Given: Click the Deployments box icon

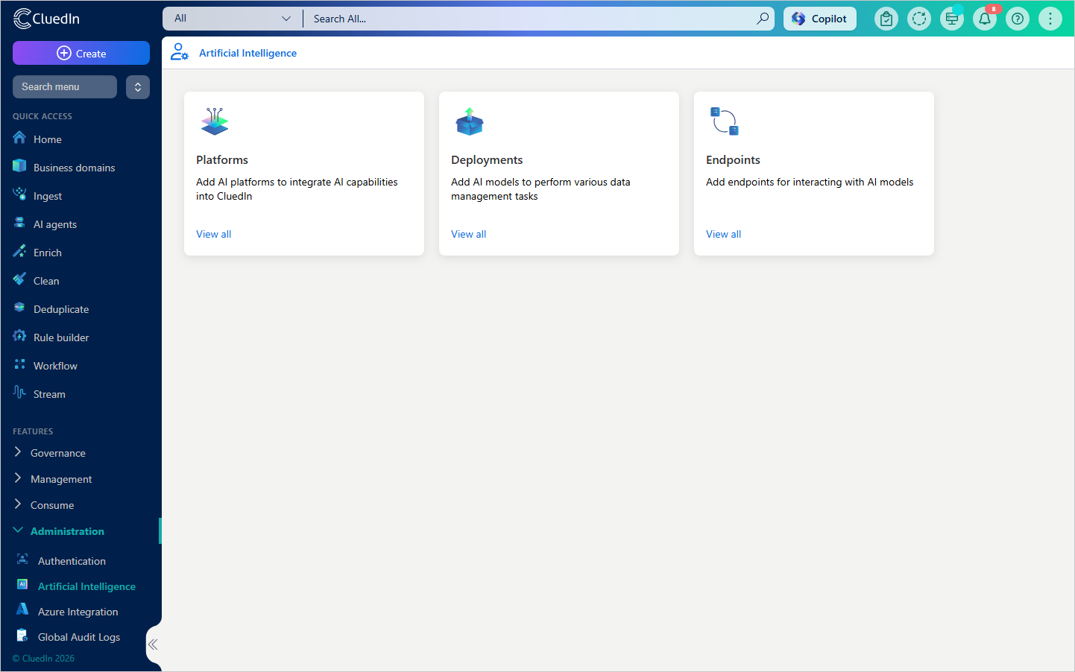Looking at the screenshot, I should (470, 121).
